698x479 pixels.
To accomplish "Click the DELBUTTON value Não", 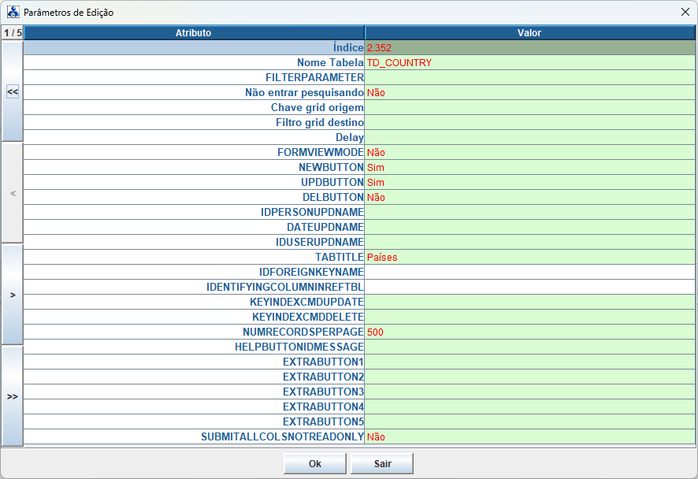I will 529,197.
